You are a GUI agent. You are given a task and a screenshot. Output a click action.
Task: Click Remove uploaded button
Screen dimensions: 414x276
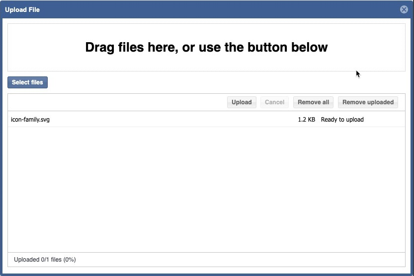[x=368, y=102]
